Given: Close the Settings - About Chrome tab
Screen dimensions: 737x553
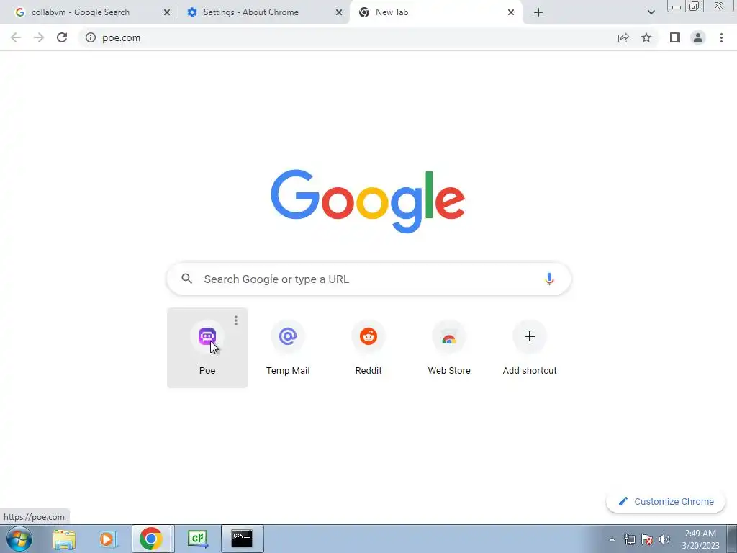Looking at the screenshot, I should 339,13.
